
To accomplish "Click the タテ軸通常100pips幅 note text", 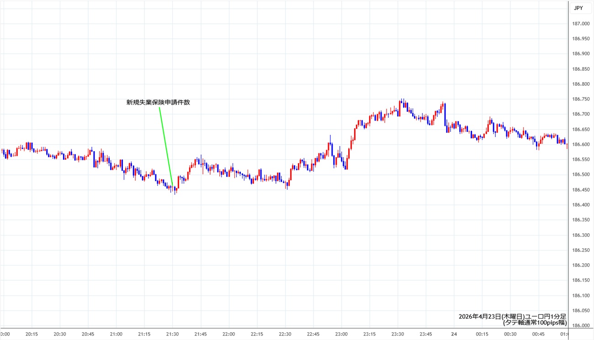I will coord(535,323).
